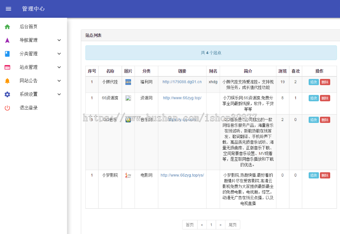Expand 站点管理 chevron
Screen dimensions: 340x234
pyautogui.click(x=59, y=67)
